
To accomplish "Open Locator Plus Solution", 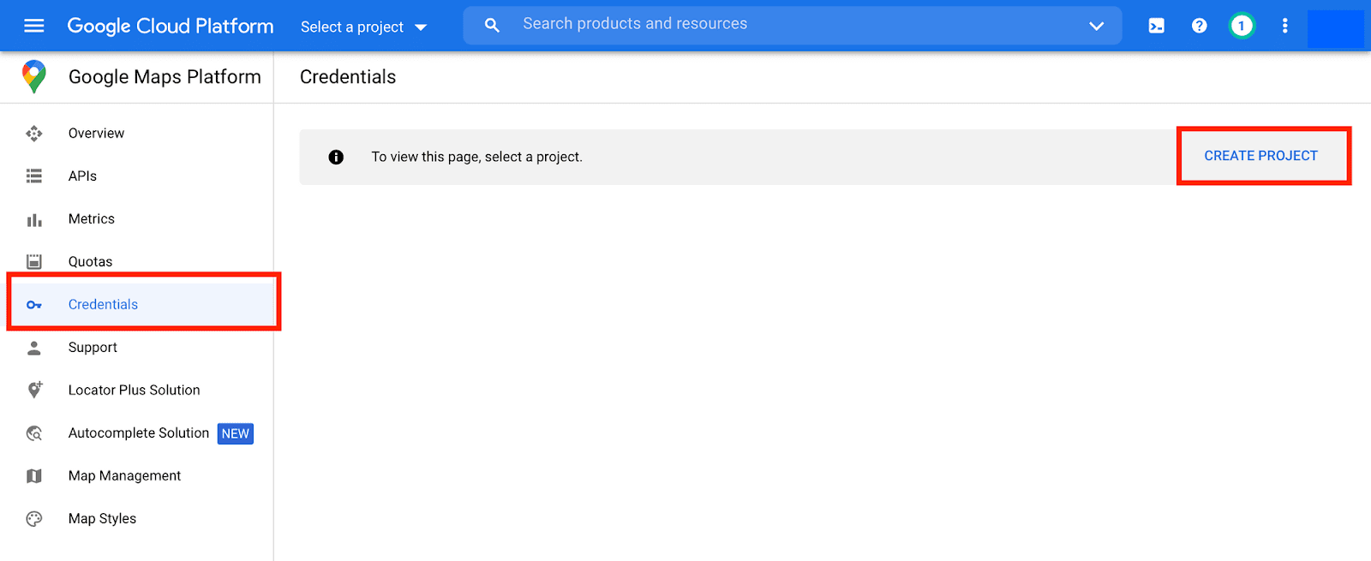I will coord(134,390).
